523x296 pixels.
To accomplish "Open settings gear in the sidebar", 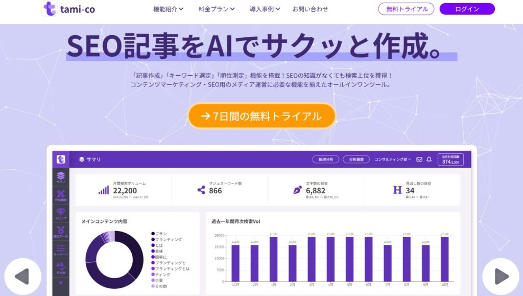I will (61, 283).
